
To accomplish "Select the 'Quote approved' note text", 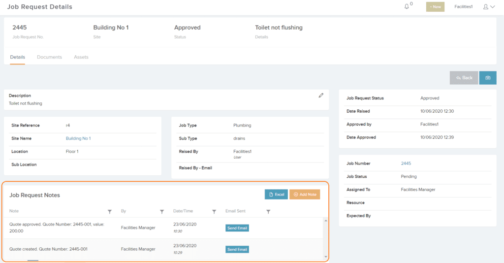I will pos(57,228).
